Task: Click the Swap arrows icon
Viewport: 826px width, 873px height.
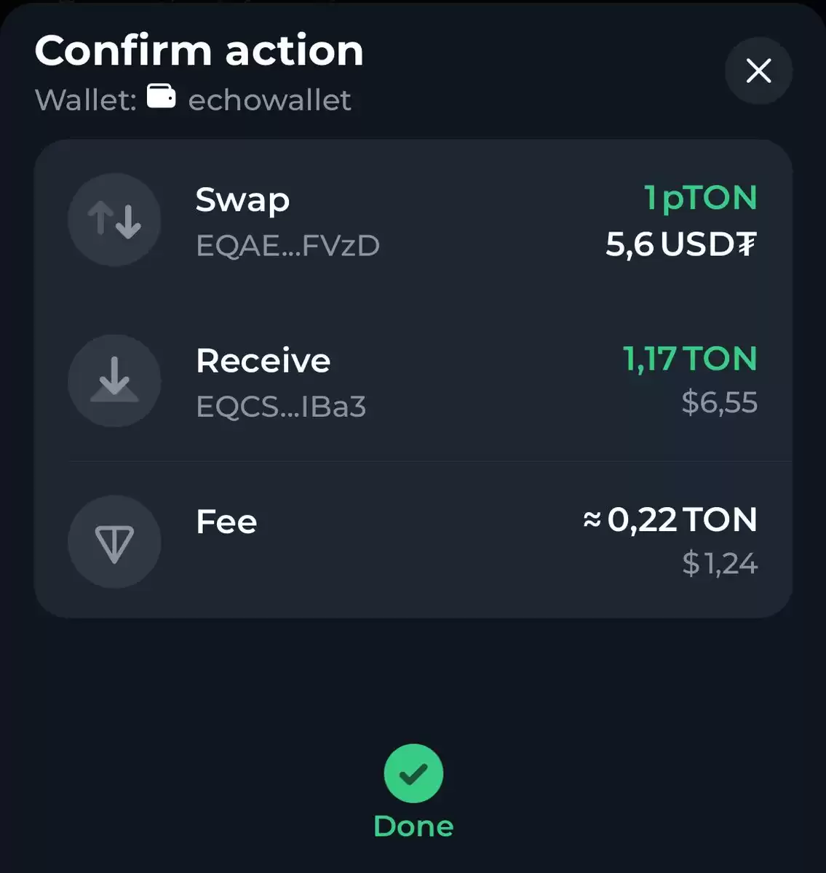Action: 114,220
